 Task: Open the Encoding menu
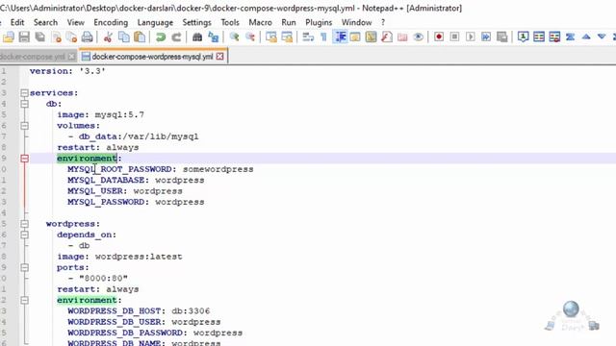(111, 22)
